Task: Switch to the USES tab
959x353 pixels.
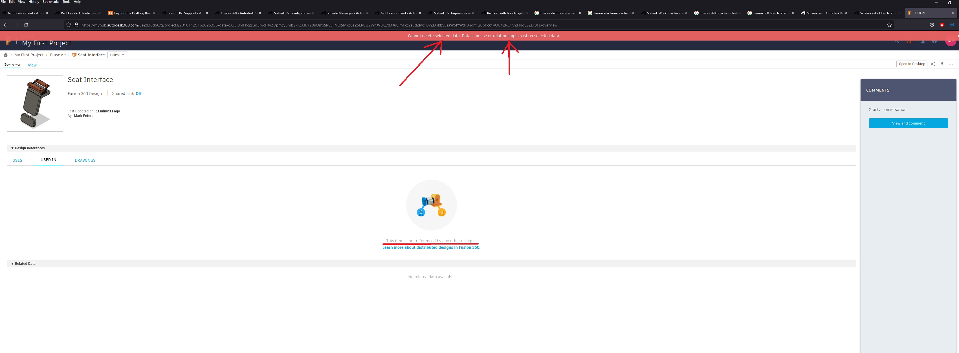Action: tap(17, 160)
